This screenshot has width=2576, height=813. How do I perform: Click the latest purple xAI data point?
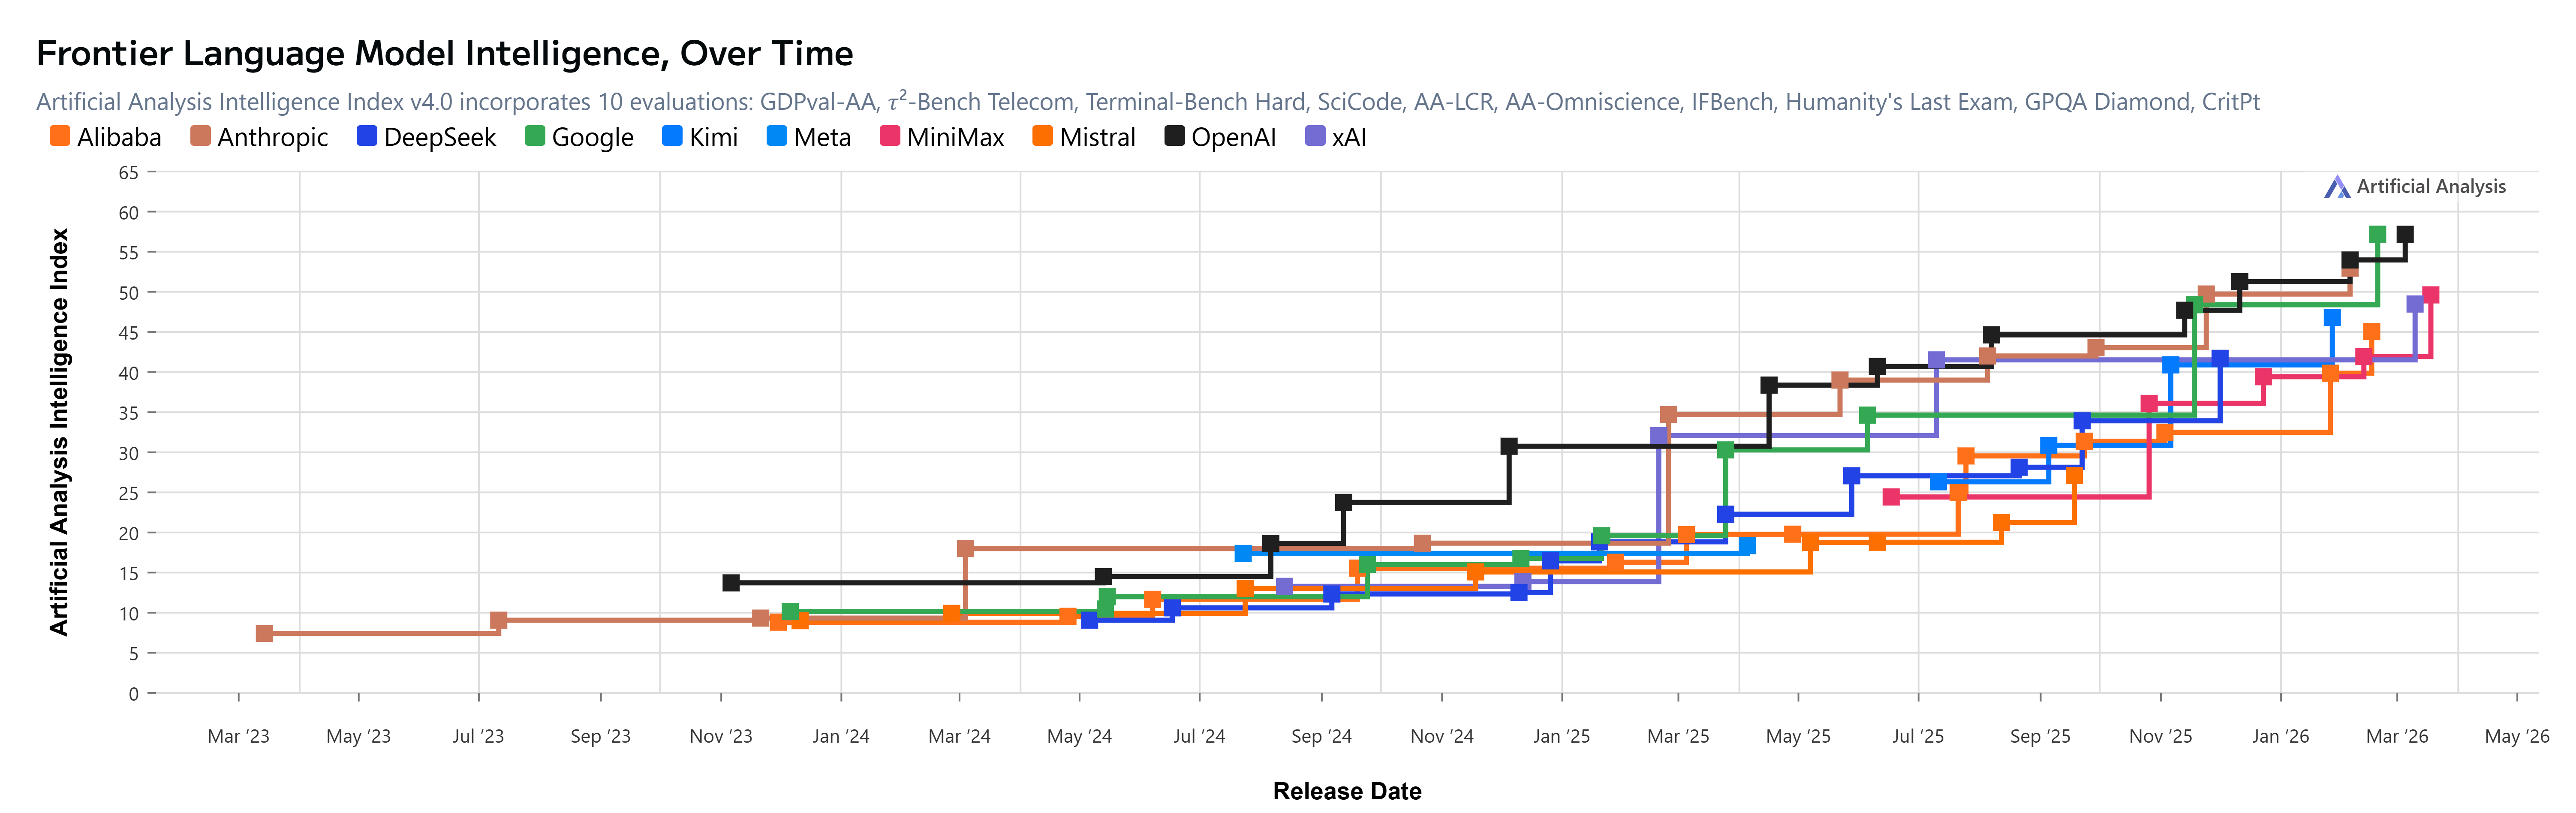(x=2414, y=304)
